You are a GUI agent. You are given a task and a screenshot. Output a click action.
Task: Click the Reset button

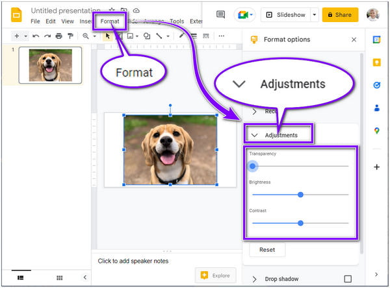pyautogui.click(x=267, y=250)
